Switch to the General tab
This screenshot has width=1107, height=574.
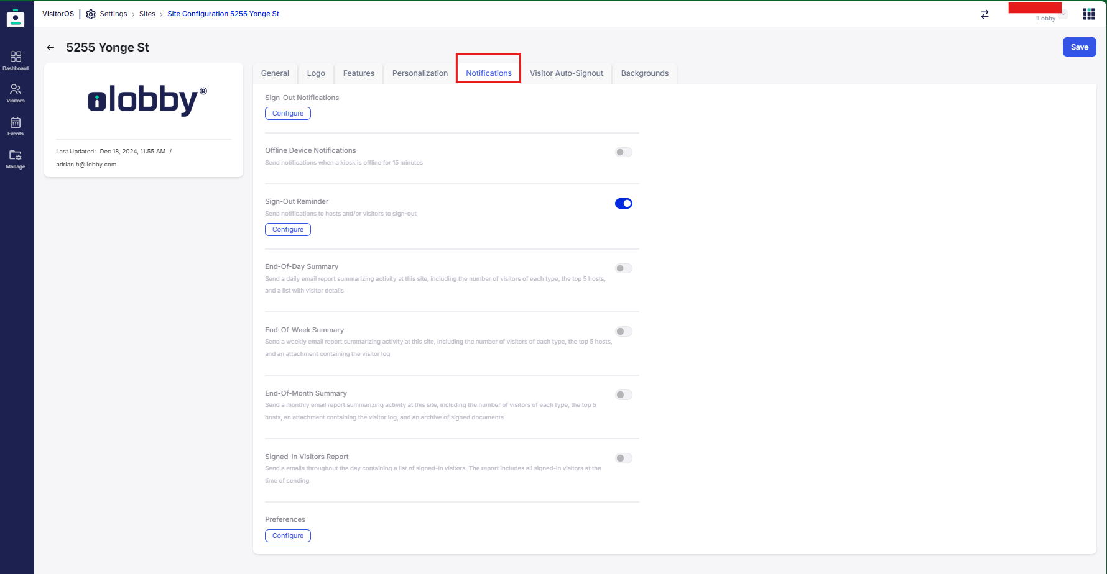click(275, 73)
